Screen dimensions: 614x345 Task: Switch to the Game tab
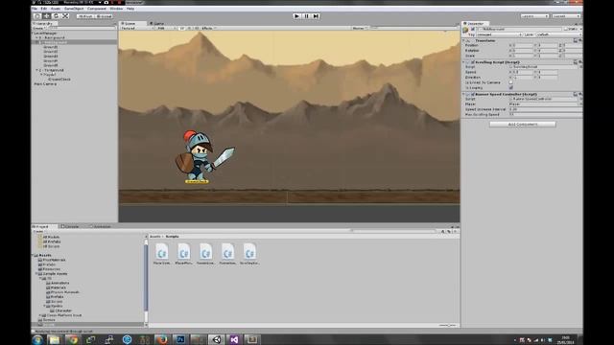click(157, 23)
